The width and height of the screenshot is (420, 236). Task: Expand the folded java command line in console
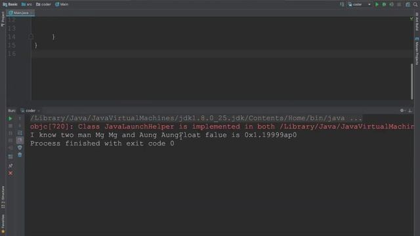click(x=196, y=118)
